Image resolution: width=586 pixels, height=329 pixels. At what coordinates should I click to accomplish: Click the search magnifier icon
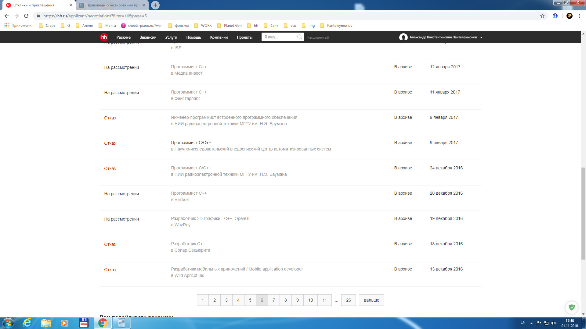point(300,37)
